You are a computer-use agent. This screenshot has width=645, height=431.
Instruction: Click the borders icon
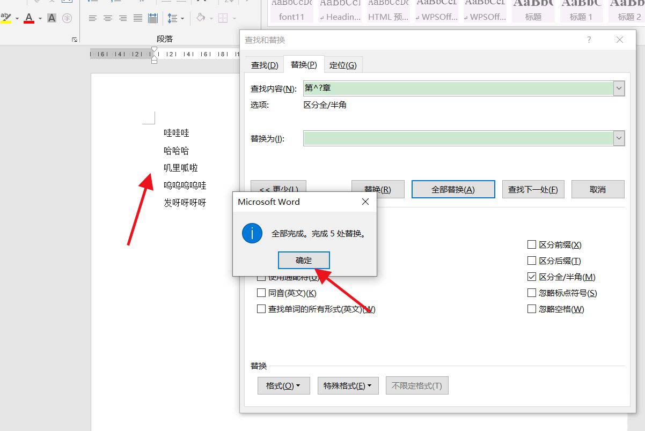tap(224, 18)
